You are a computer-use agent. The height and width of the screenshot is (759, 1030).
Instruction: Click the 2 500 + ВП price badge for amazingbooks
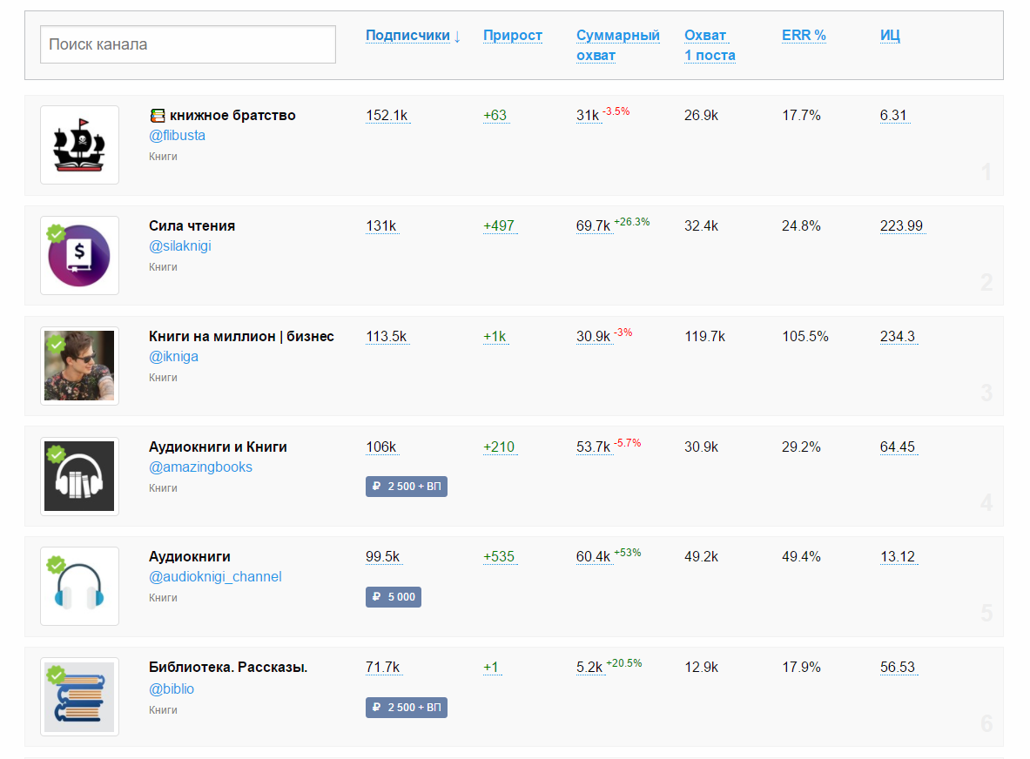click(x=406, y=487)
